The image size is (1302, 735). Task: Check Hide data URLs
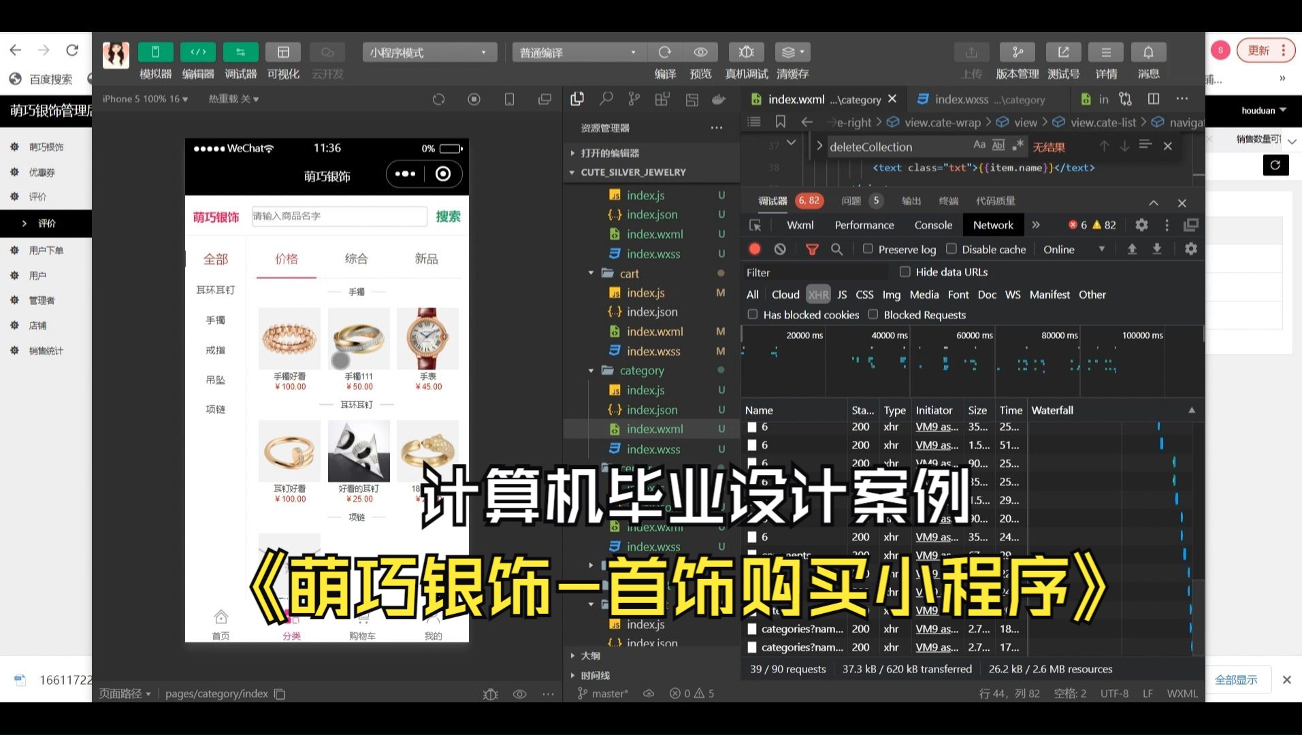click(x=905, y=272)
